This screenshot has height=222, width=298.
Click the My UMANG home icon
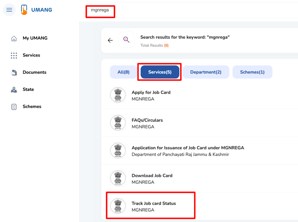pyautogui.click(x=14, y=38)
